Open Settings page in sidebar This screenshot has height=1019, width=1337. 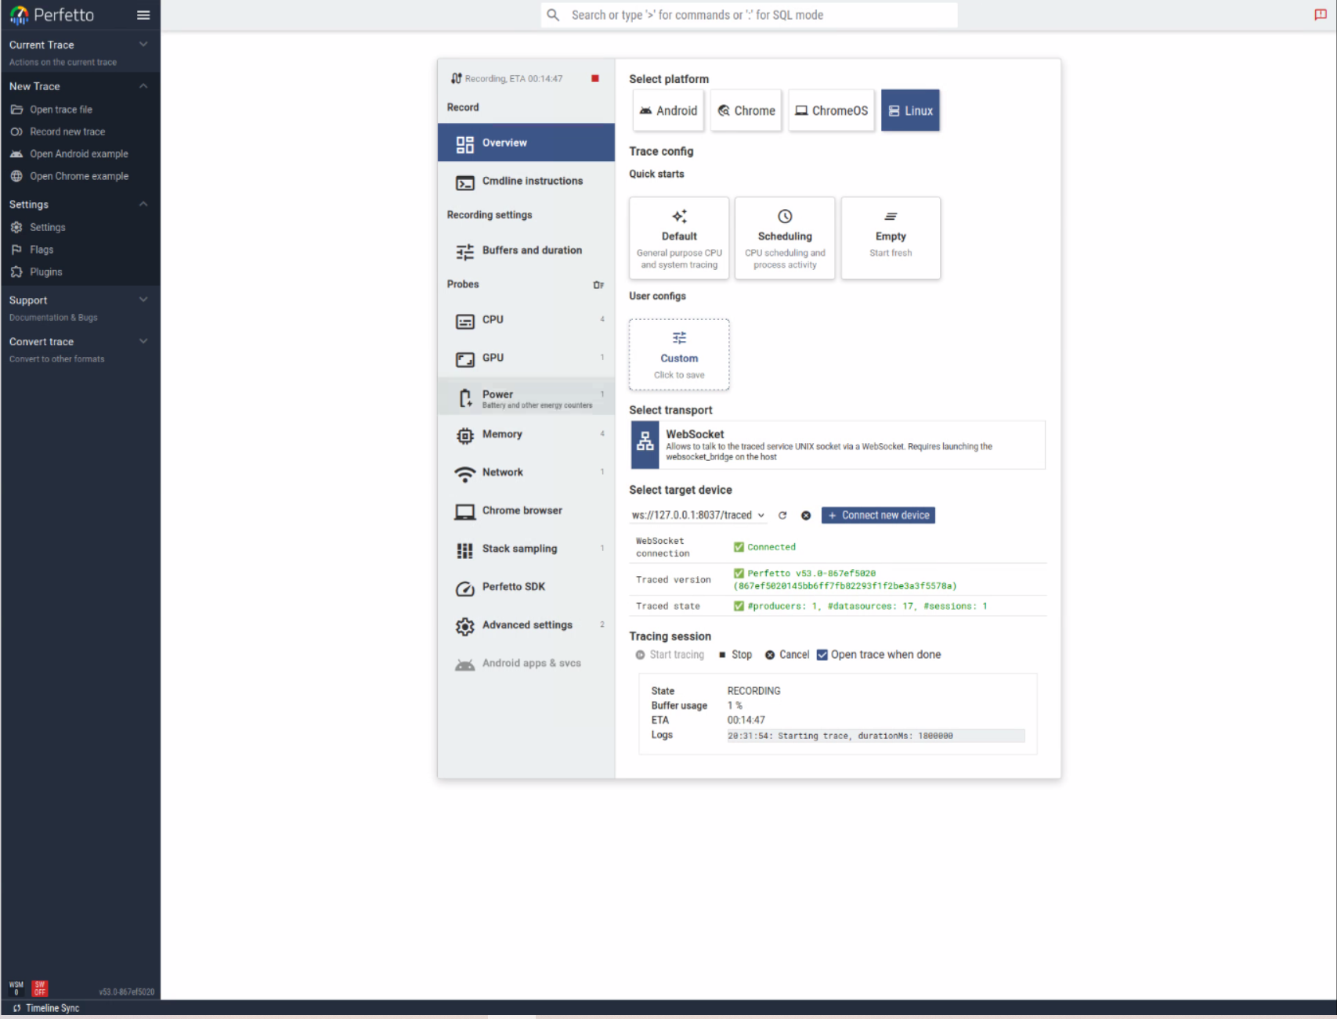click(x=47, y=227)
